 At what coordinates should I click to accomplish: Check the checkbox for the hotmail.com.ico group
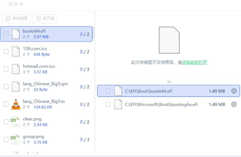(x=6, y=69)
